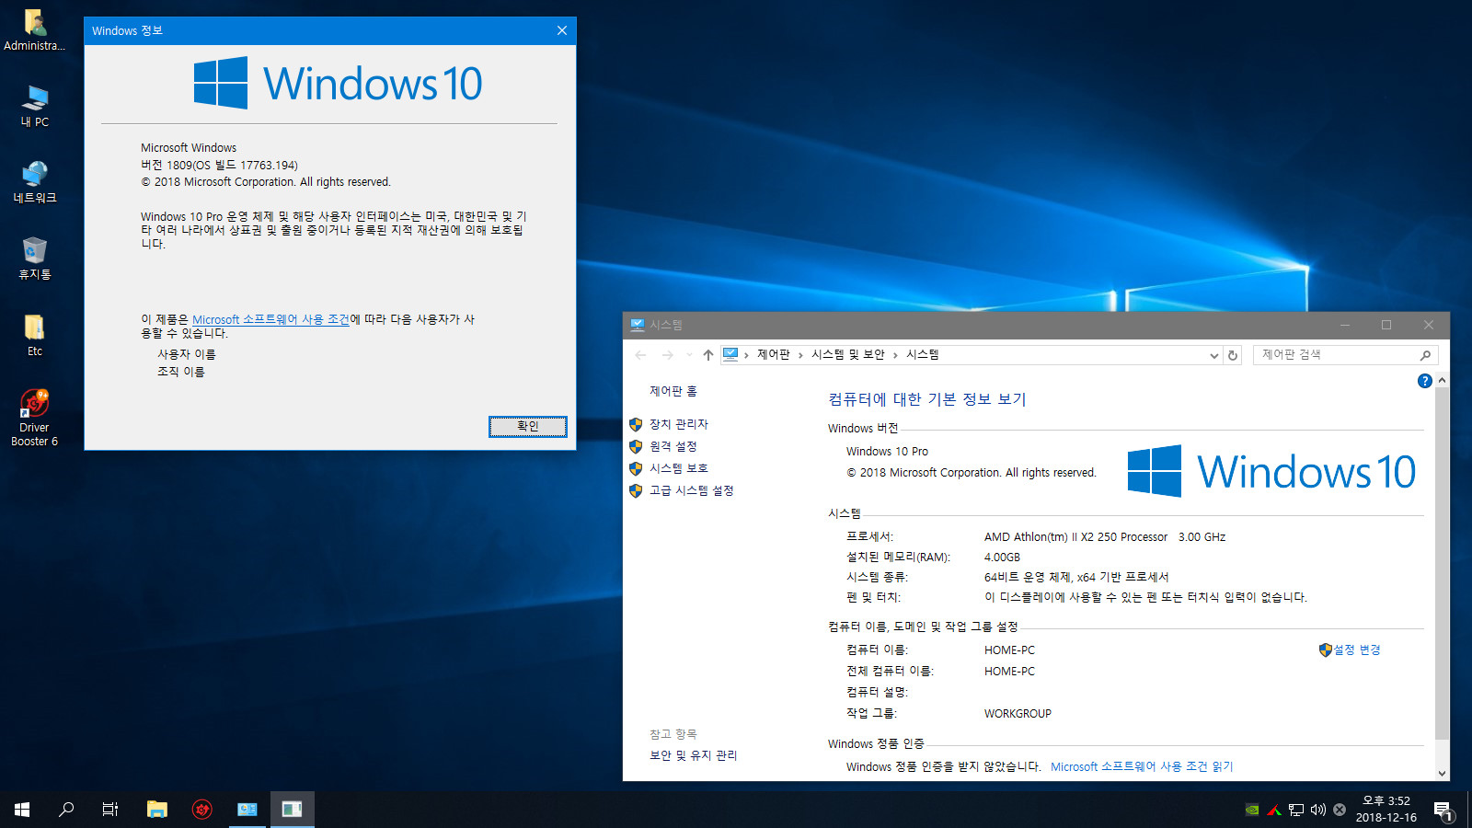The height and width of the screenshot is (828, 1472).
Task: Open 보안 및 유지 관리 link
Action: [694, 755]
